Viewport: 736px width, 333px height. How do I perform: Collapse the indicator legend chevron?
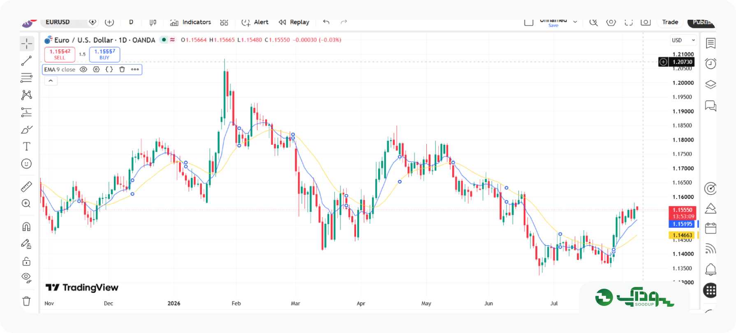tap(51, 81)
